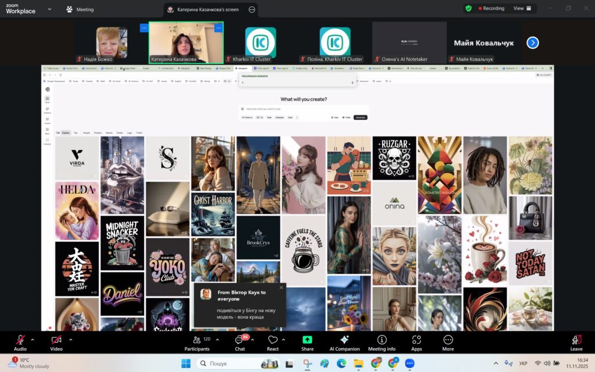
Task: Turn on camera with Video button
Action: (x=56, y=342)
